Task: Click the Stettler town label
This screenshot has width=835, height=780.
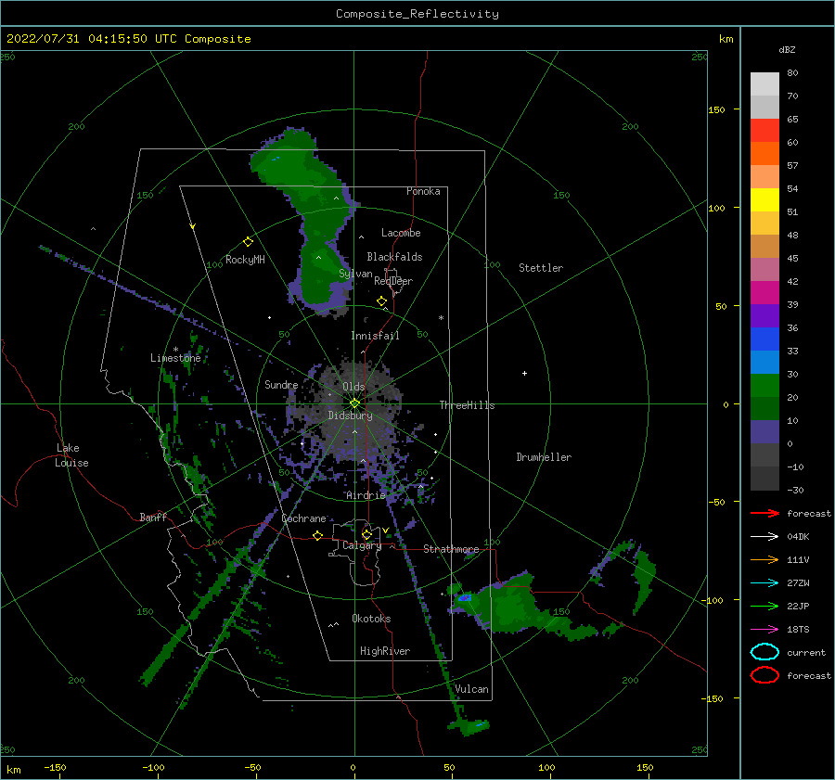Action: pos(541,268)
